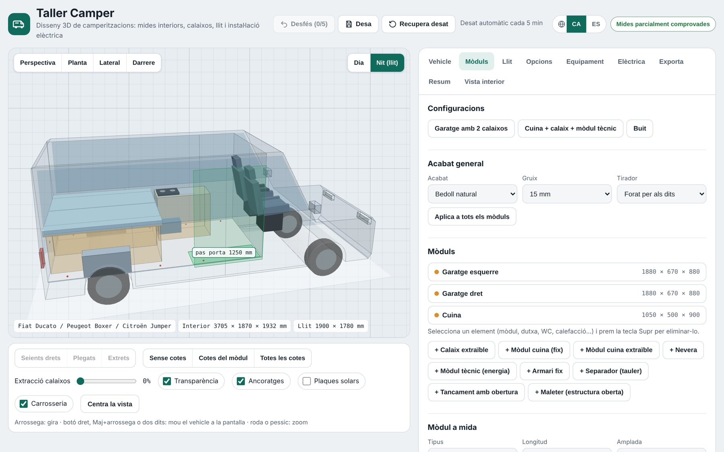Select CA language option
Viewport: 724px width, 452px height.
576,24
